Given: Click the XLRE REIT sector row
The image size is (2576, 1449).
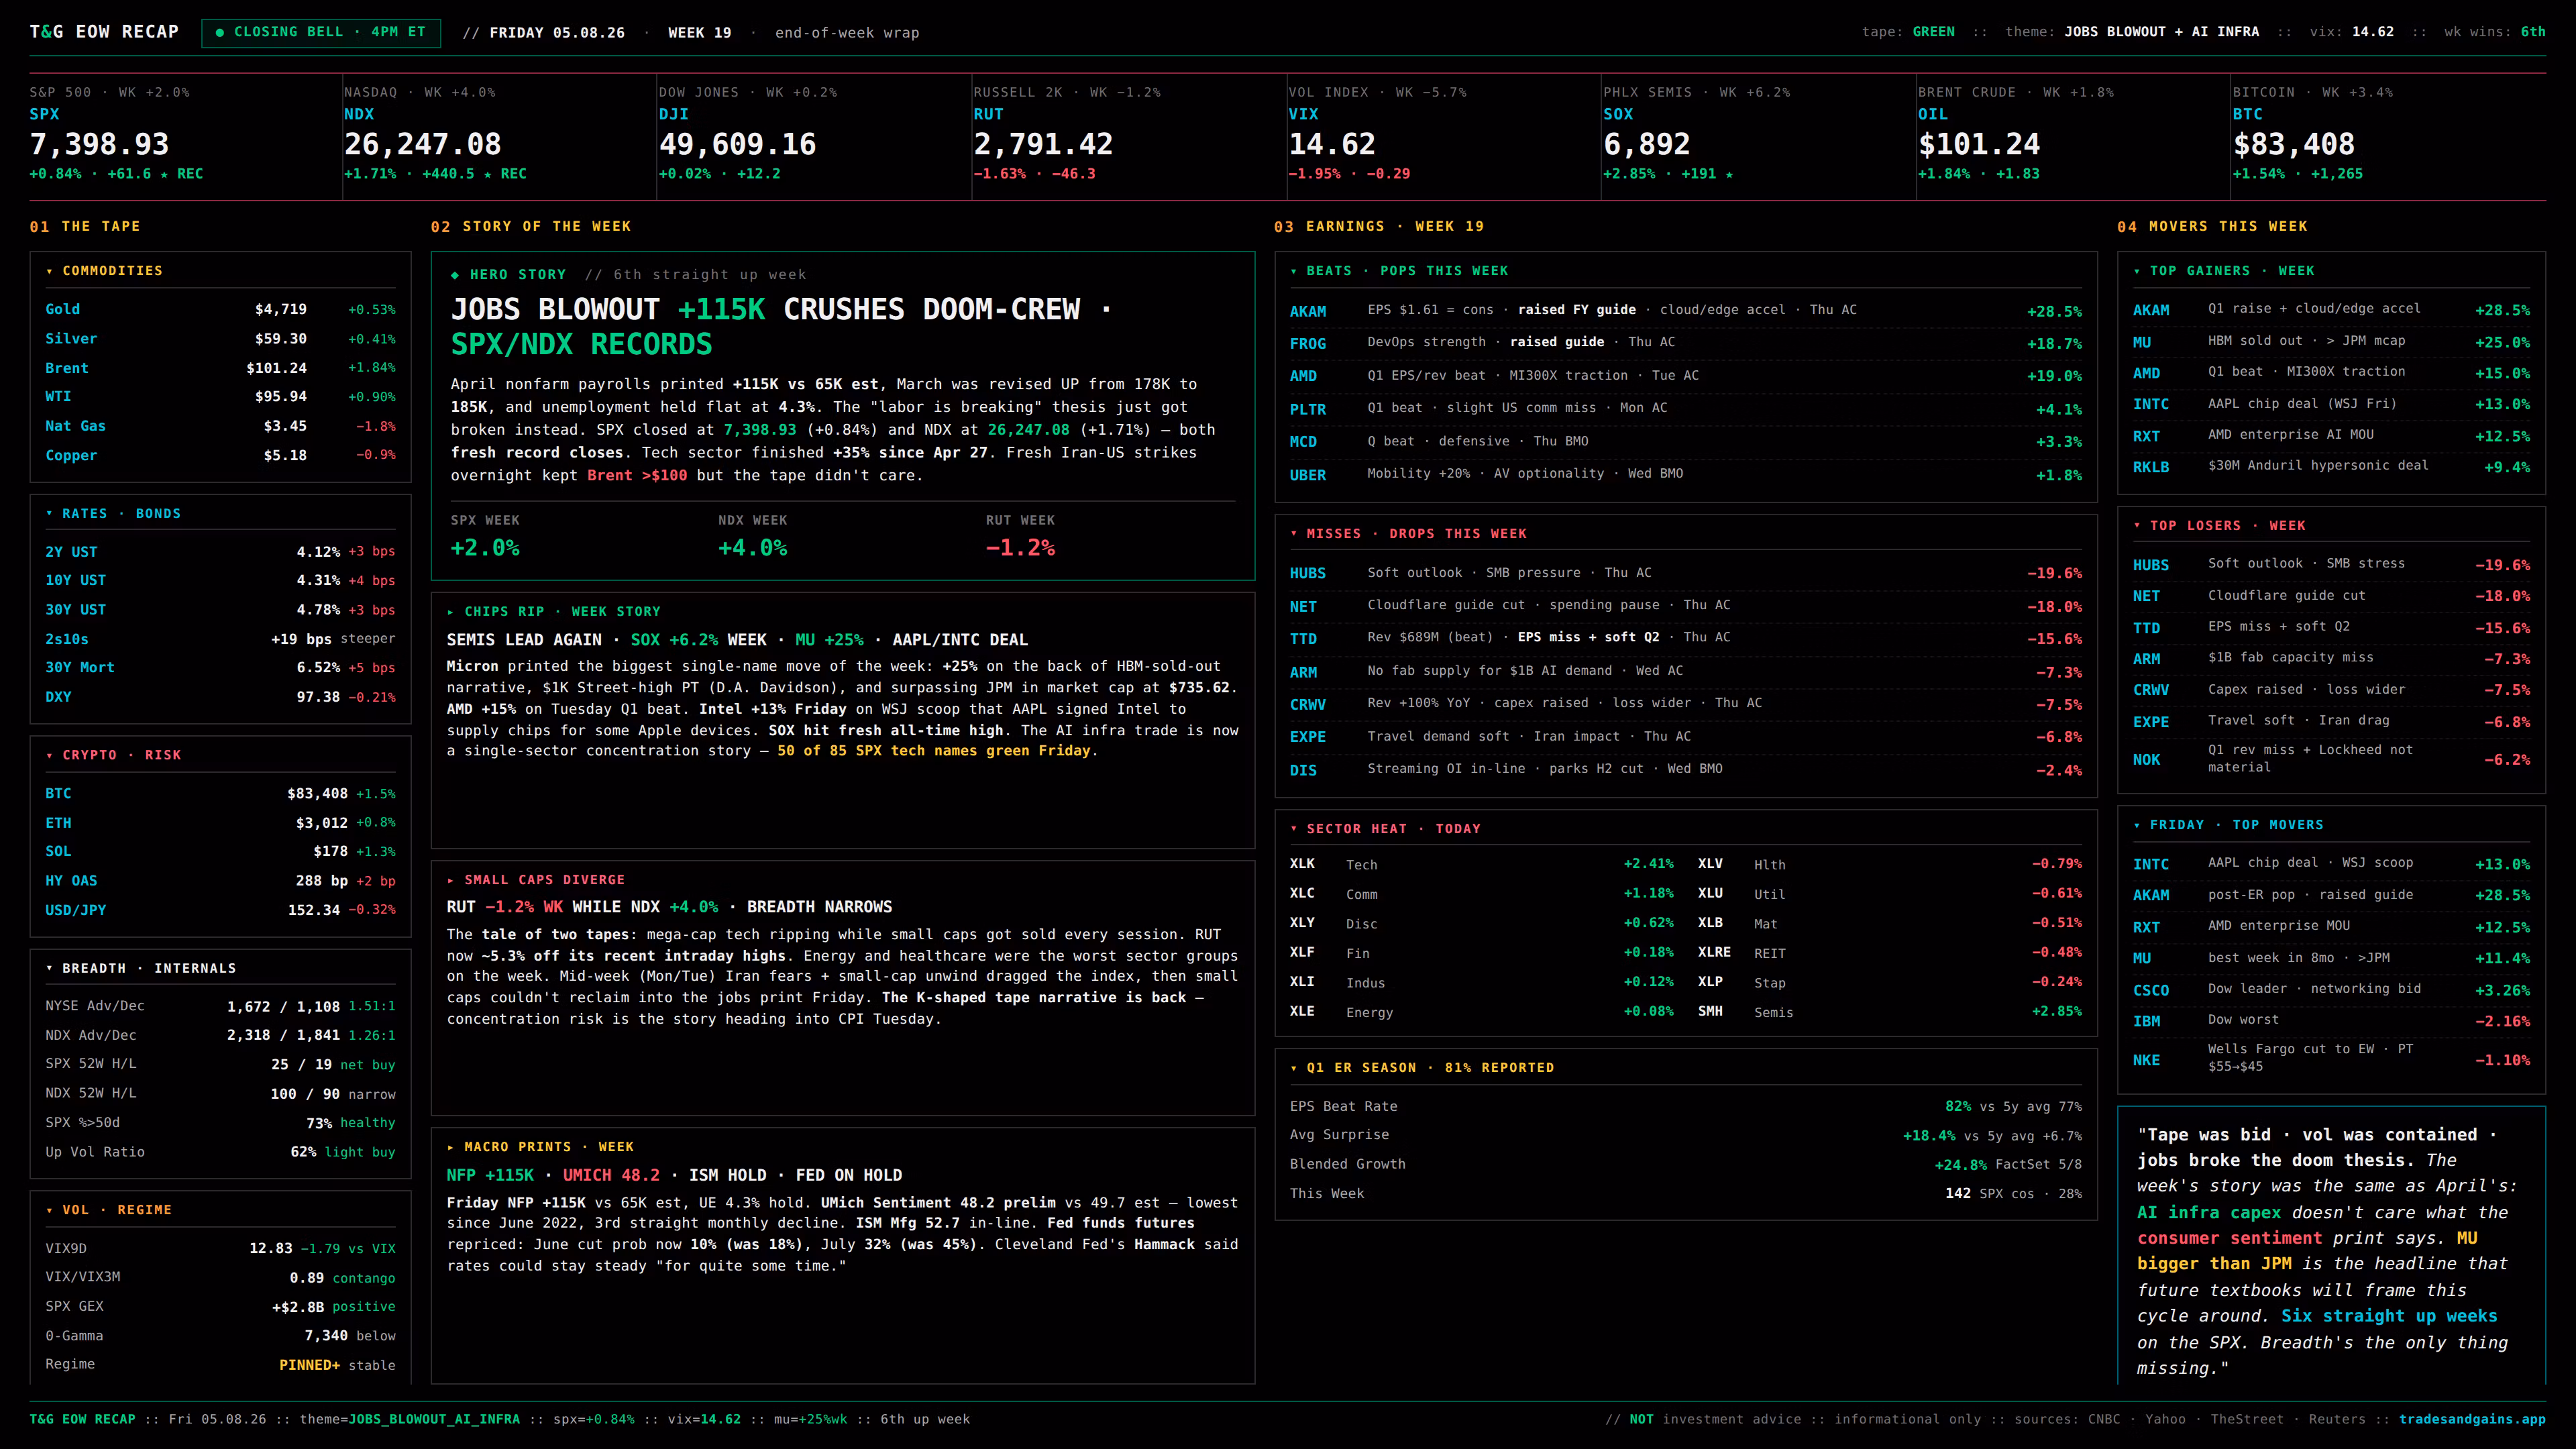Looking at the screenshot, I should tap(1890, 953).
